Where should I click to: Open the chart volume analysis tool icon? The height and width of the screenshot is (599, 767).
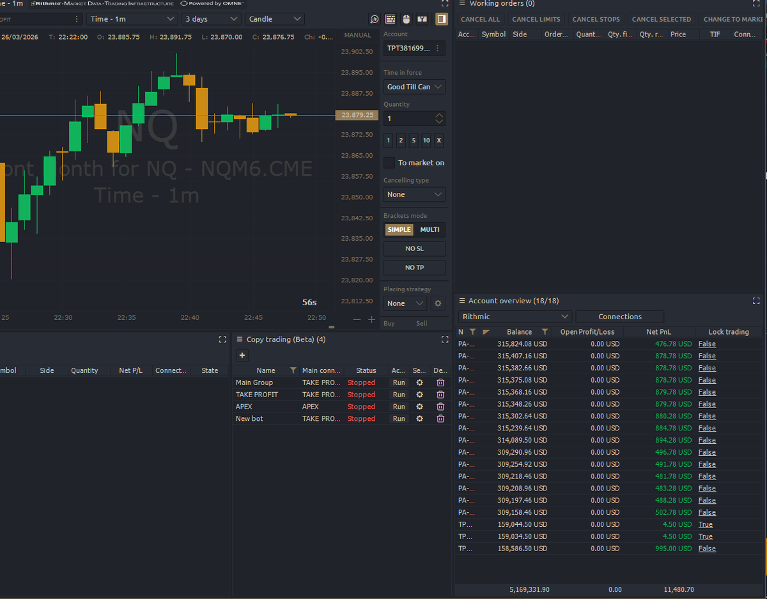pyautogui.click(x=375, y=19)
